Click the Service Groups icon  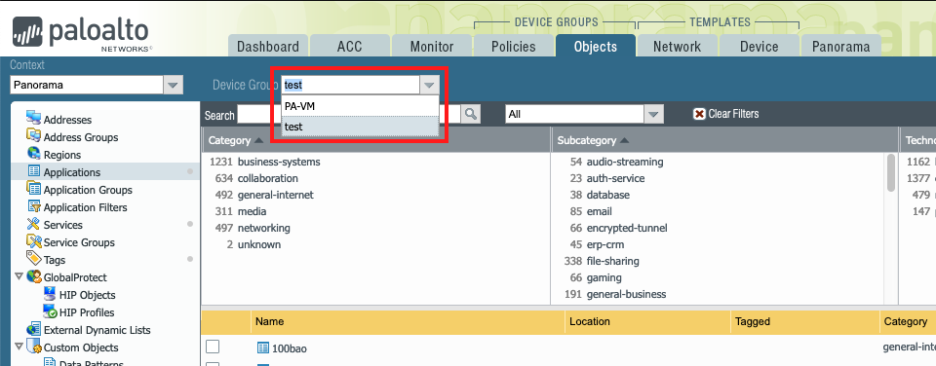coord(33,241)
